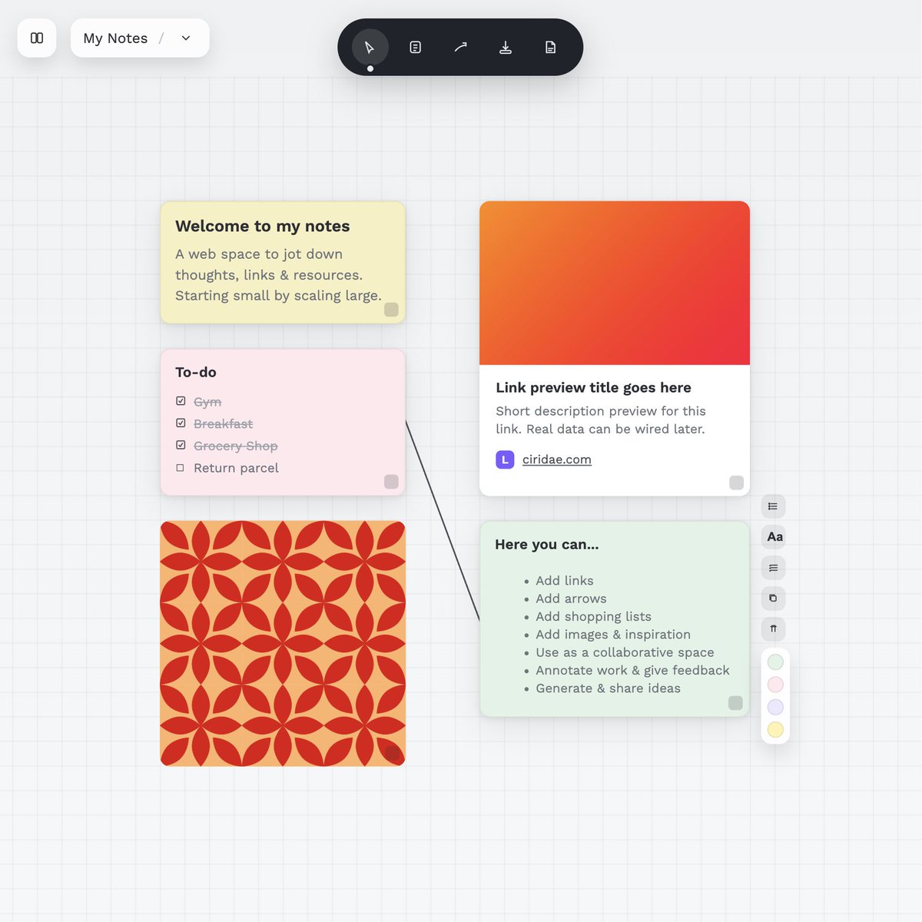The width and height of the screenshot is (922, 922).
Task: Uncheck the Gym to-do checkbox
Action: pyautogui.click(x=181, y=401)
